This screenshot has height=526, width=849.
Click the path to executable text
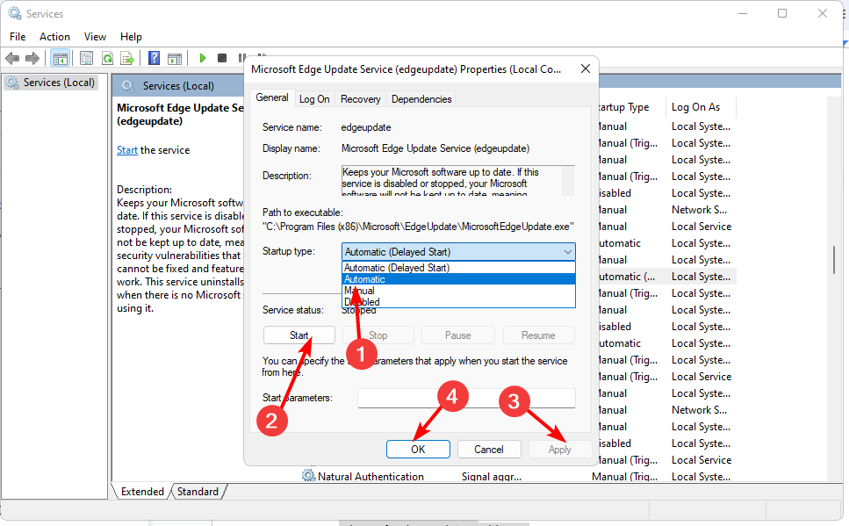(418, 227)
